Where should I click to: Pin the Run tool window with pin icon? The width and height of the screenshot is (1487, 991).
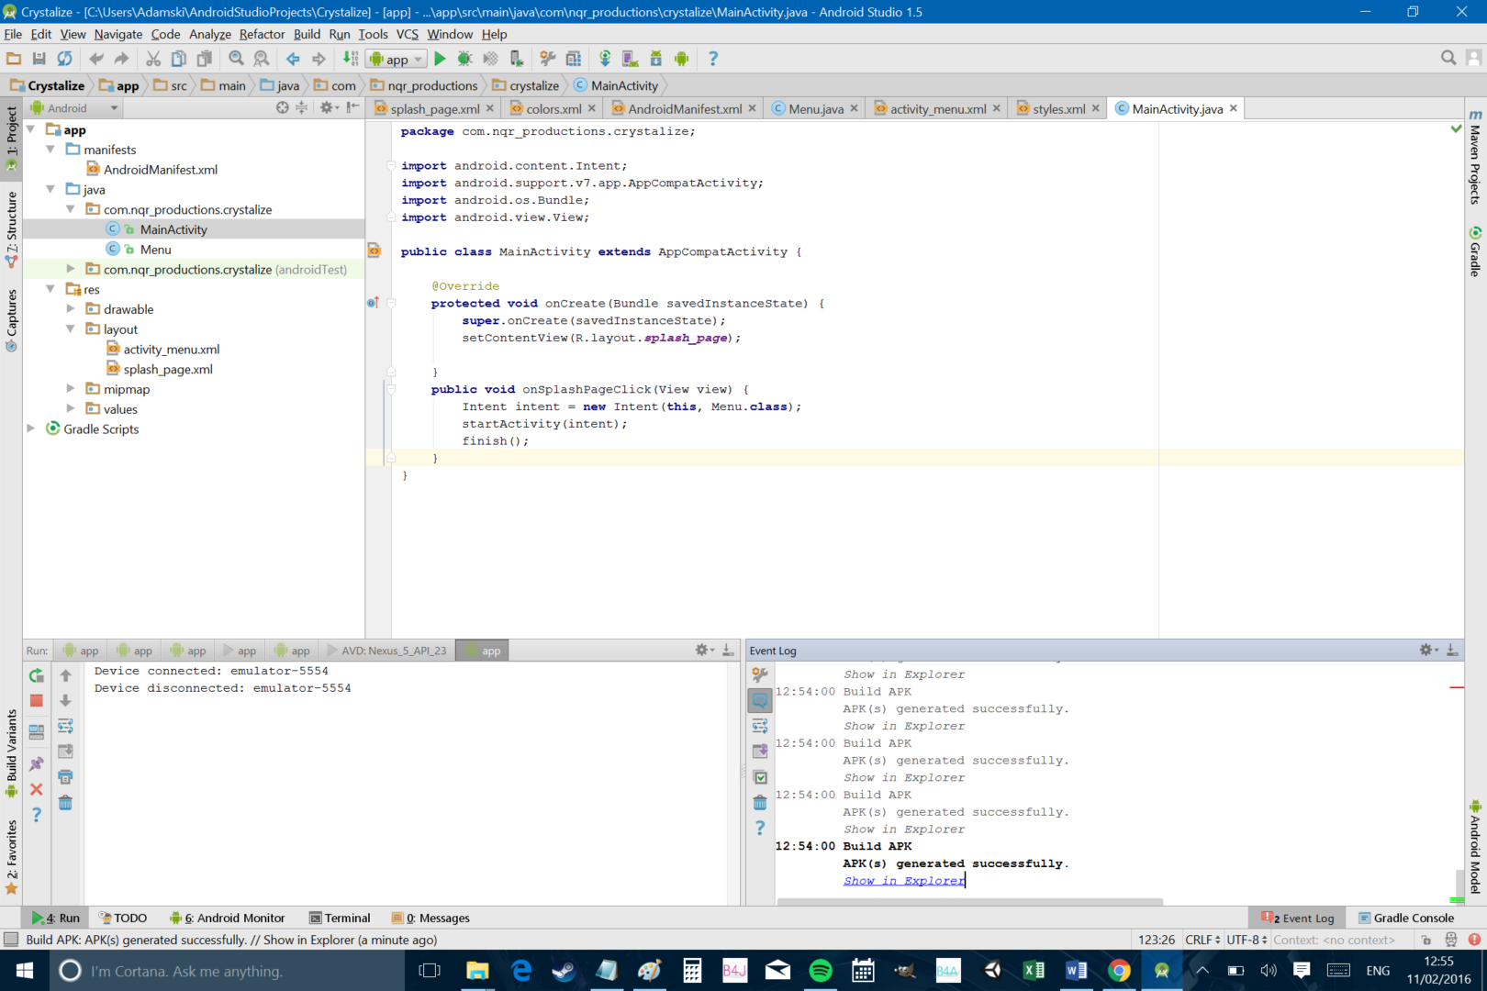(35, 763)
